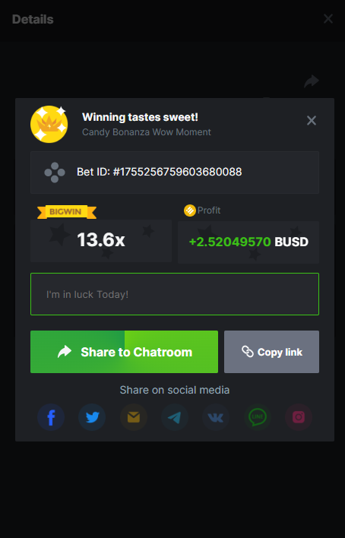345x538 pixels.
Task: Click the Share to Chatroom button
Action: tap(125, 352)
